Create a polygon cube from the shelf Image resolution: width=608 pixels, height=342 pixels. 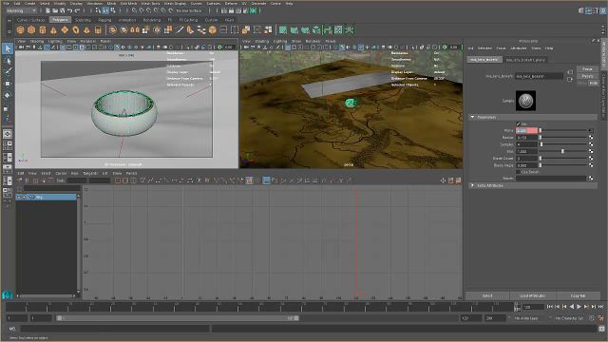click(x=31, y=29)
